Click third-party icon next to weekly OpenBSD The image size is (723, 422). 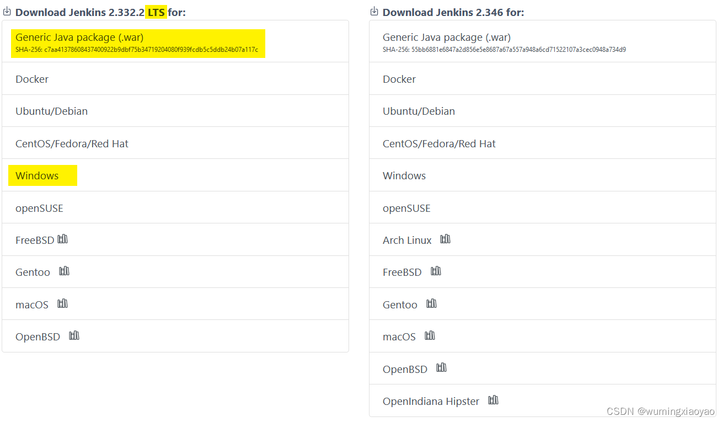click(441, 367)
